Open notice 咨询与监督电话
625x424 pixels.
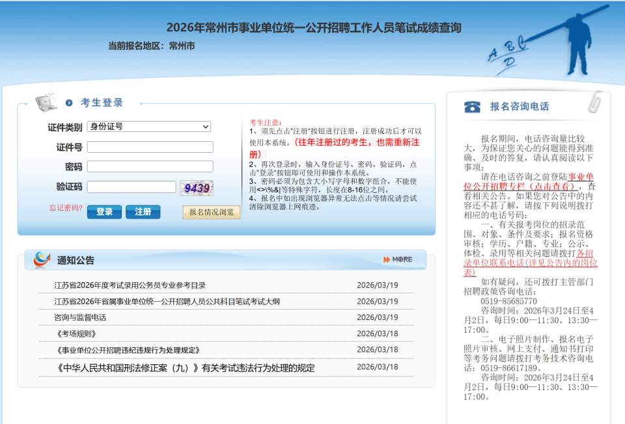coord(80,317)
